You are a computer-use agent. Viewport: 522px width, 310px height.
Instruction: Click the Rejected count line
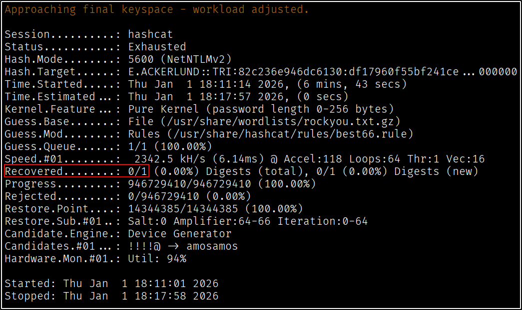click(x=127, y=196)
